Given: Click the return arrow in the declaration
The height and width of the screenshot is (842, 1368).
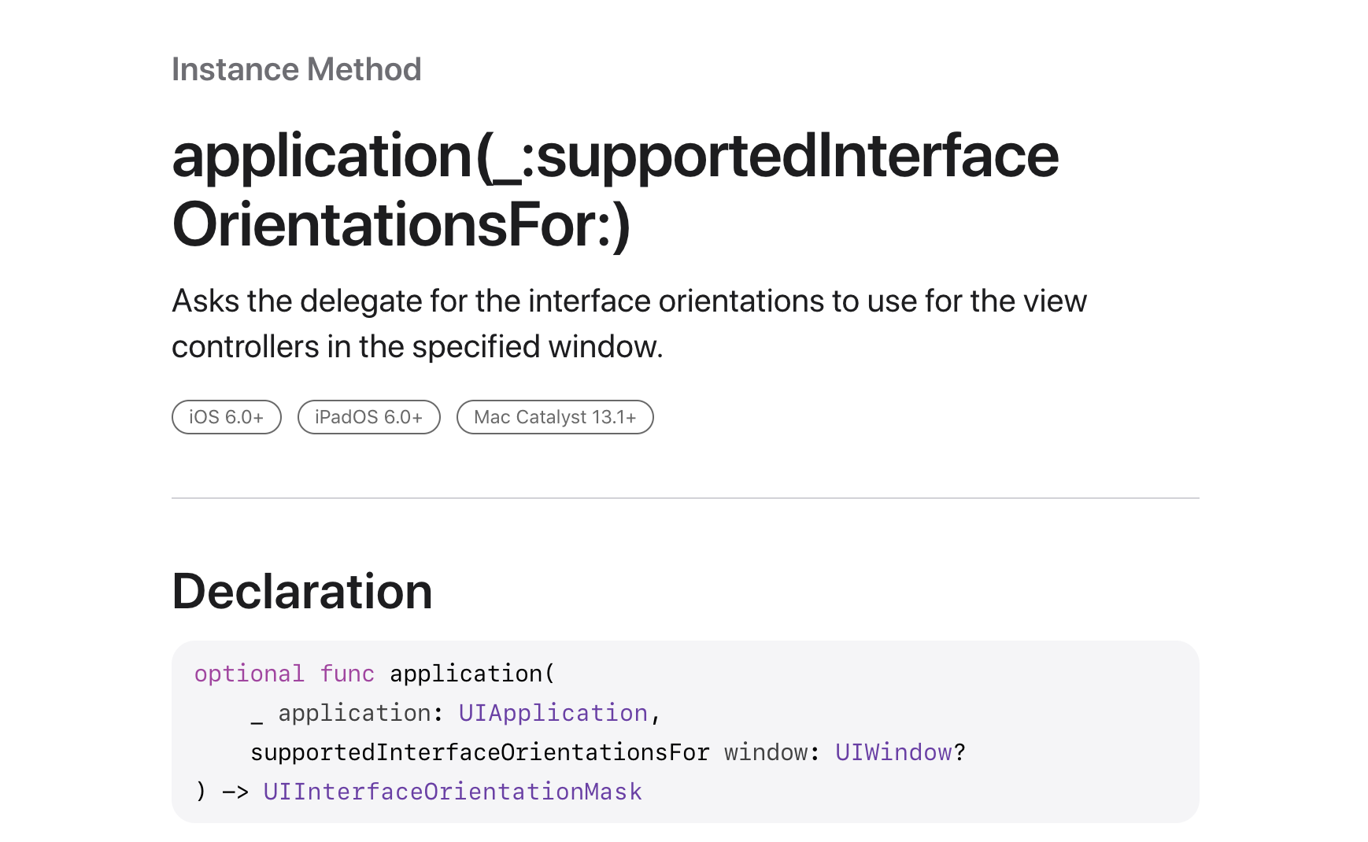Looking at the screenshot, I should click(x=235, y=792).
